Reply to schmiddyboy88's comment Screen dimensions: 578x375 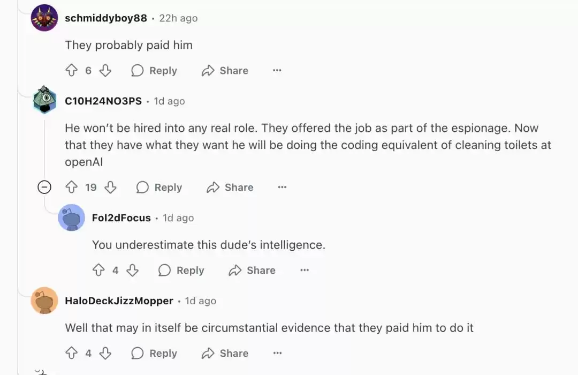pyautogui.click(x=154, y=71)
